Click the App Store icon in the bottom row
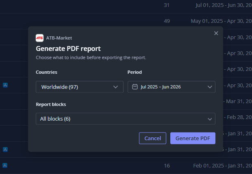The width and height of the screenshot is (252, 174). (5, 165)
